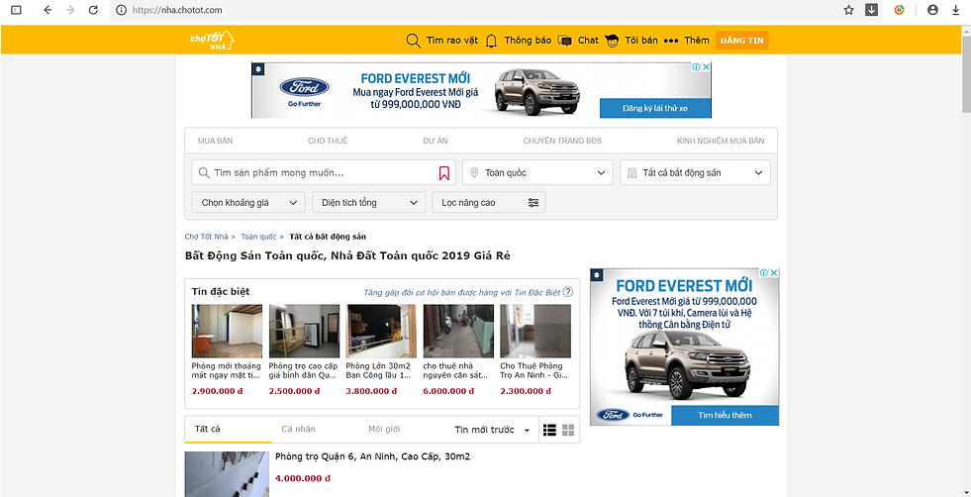
Task: Select the MUA BÁN tab
Action: [215, 141]
